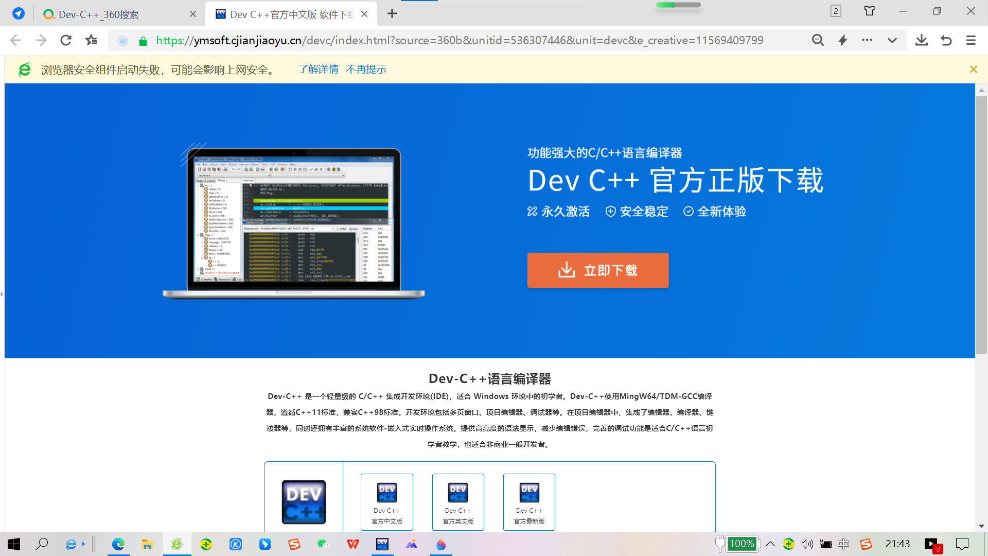
Task: Check the 100% battery indicator in tray
Action: coord(741,544)
